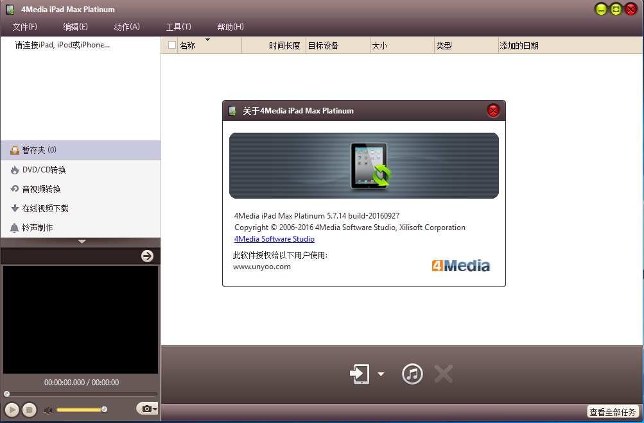This screenshot has height=423, width=644.
Task: Click the 4Media logo in the about dialog
Action: point(461,266)
